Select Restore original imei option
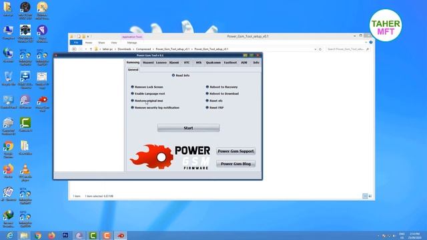 147,101
